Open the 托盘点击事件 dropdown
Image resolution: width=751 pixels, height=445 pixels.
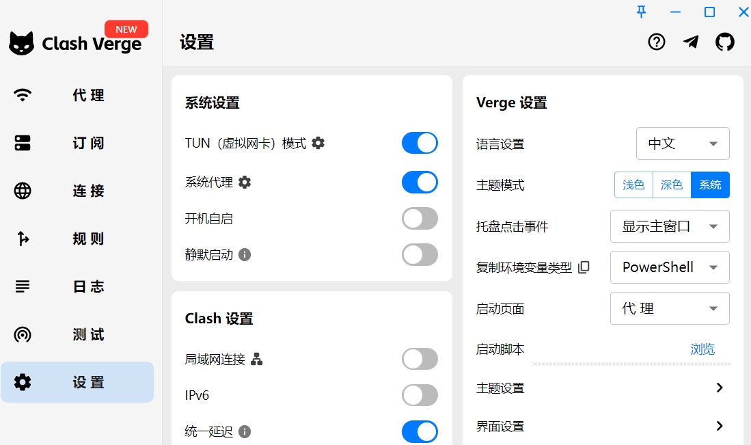coord(669,226)
